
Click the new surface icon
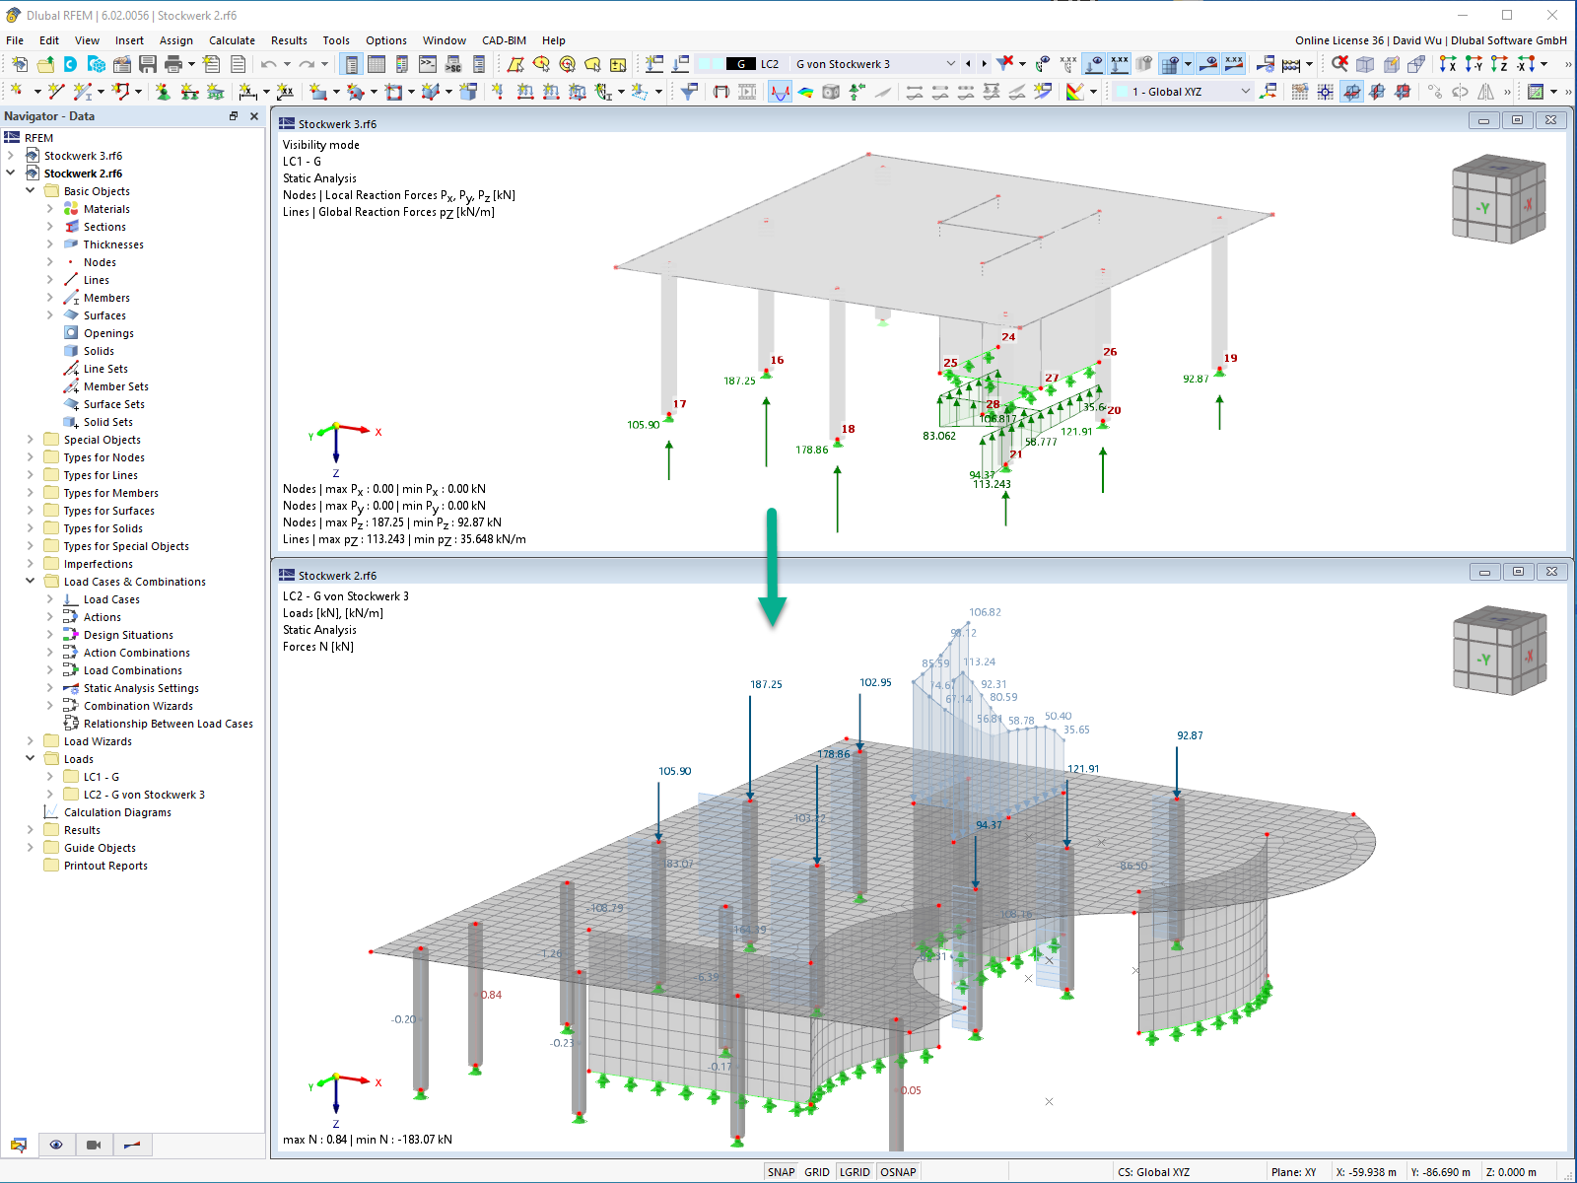[317, 91]
